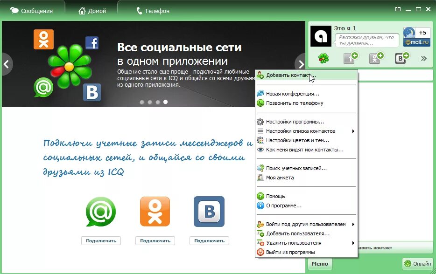Select the second banner slide dot
The image size is (436, 274).
tap(149, 102)
